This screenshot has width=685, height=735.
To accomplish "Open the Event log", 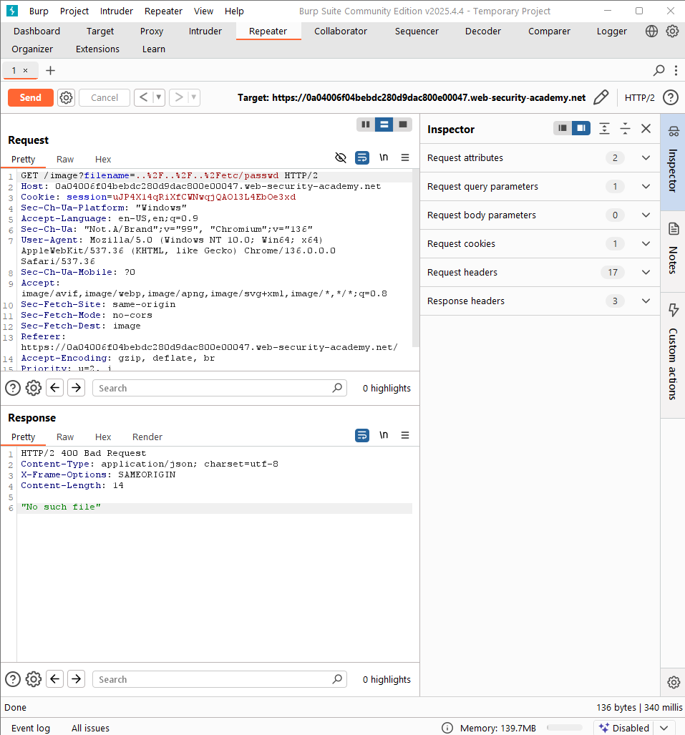I will tap(31, 728).
